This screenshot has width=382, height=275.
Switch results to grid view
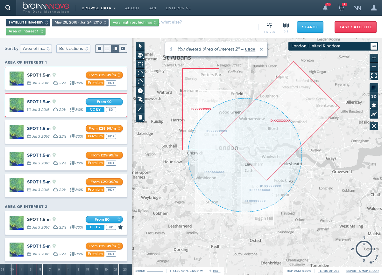(99, 49)
